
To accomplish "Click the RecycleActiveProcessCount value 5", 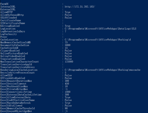I will click(65, 73).
